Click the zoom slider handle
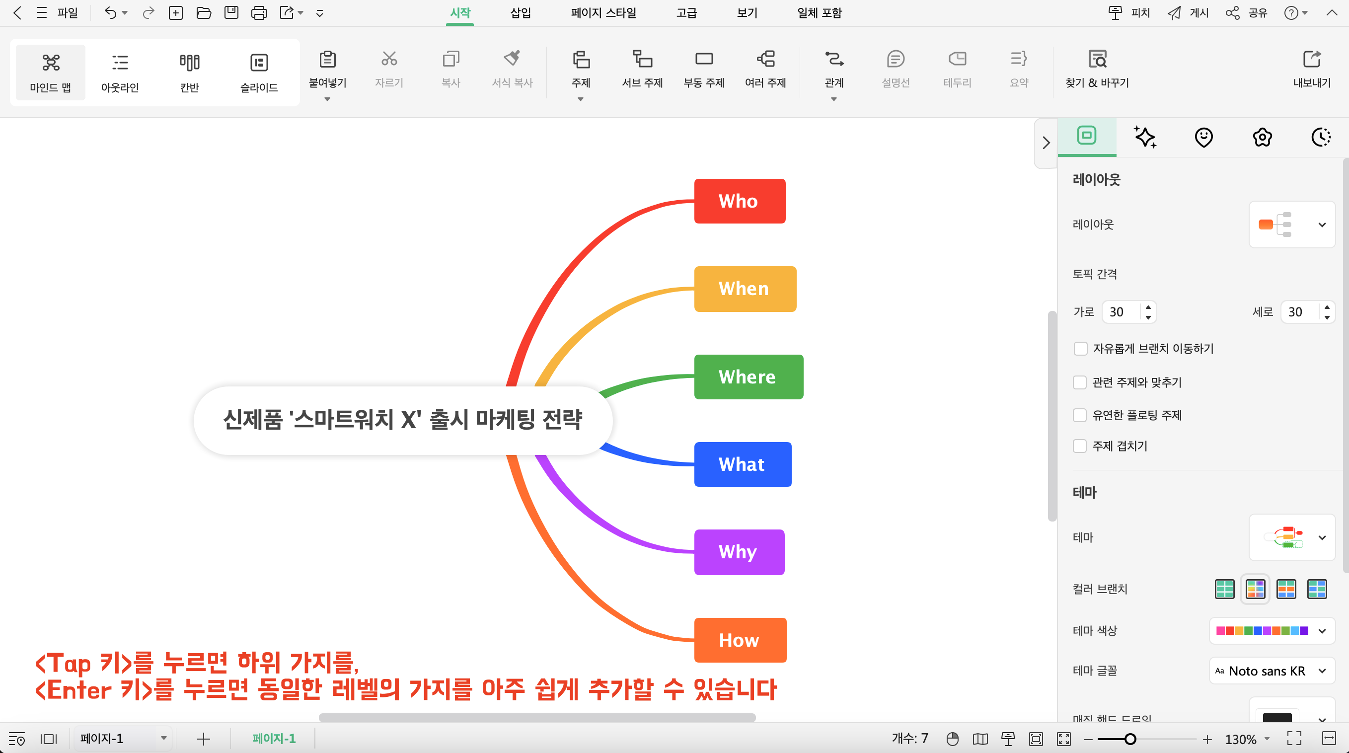Image resolution: width=1349 pixels, height=753 pixels. click(1130, 739)
